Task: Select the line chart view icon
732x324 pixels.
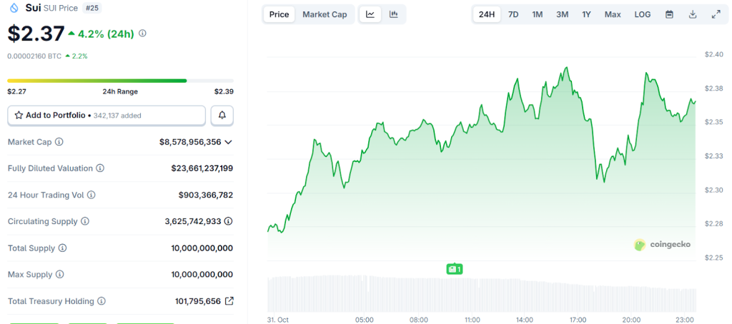Action: tap(370, 14)
